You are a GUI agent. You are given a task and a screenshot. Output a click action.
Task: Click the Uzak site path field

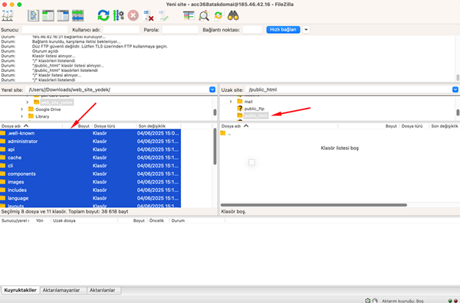click(x=349, y=90)
